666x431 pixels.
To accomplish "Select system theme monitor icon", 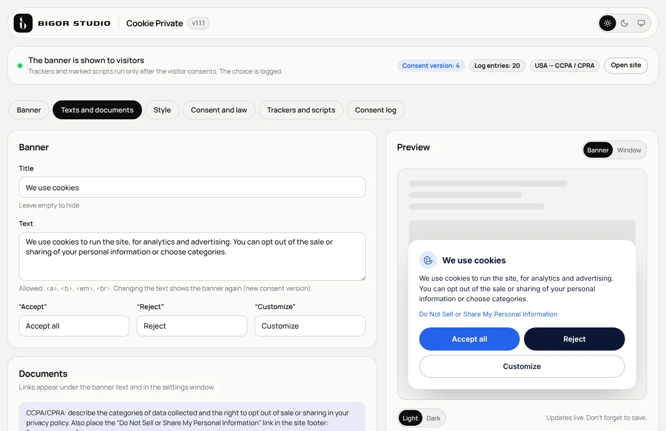I will click(x=641, y=23).
